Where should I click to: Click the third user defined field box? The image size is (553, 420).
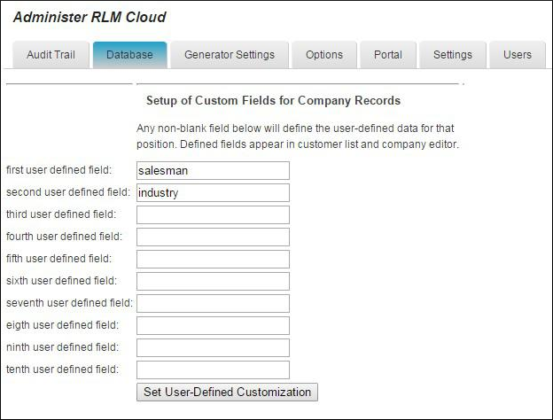click(x=213, y=214)
